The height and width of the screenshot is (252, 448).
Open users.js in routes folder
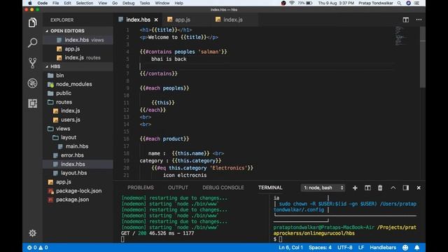coord(70,120)
